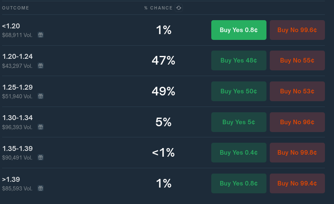Click the gift icon beside $85,593 Vol.
The width and height of the screenshot is (334, 204).
pyautogui.click(x=40, y=188)
